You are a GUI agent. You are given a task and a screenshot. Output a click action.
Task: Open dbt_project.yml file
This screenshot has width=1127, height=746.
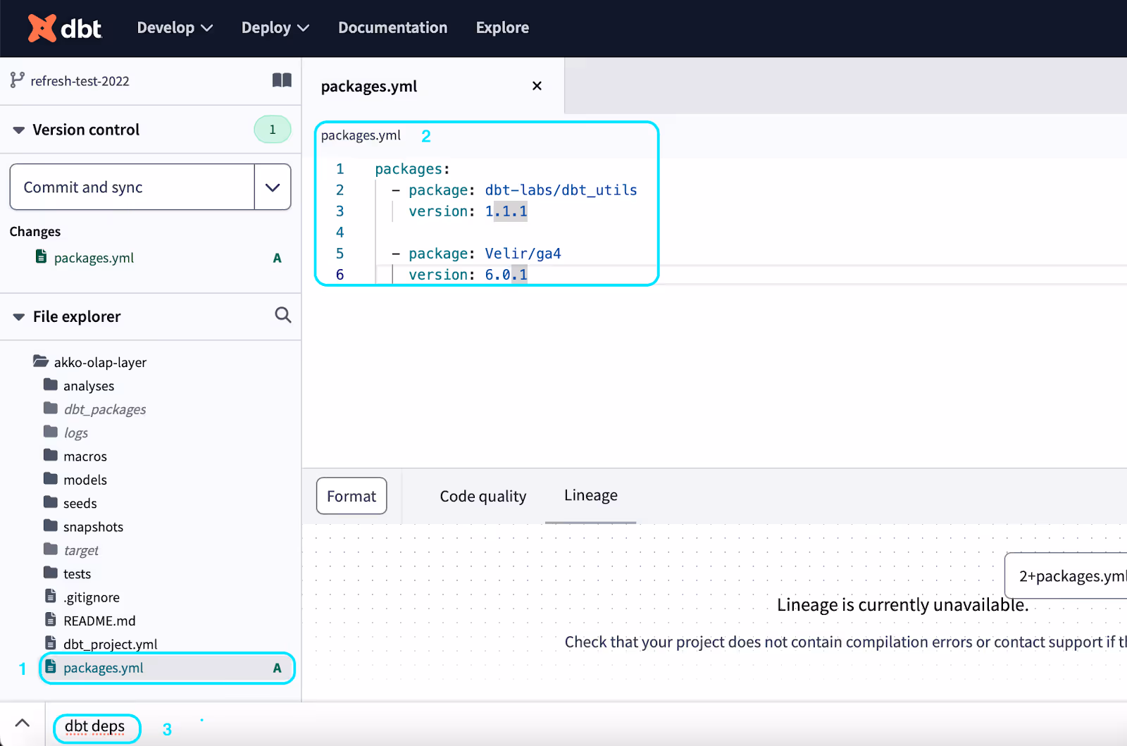[111, 644]
